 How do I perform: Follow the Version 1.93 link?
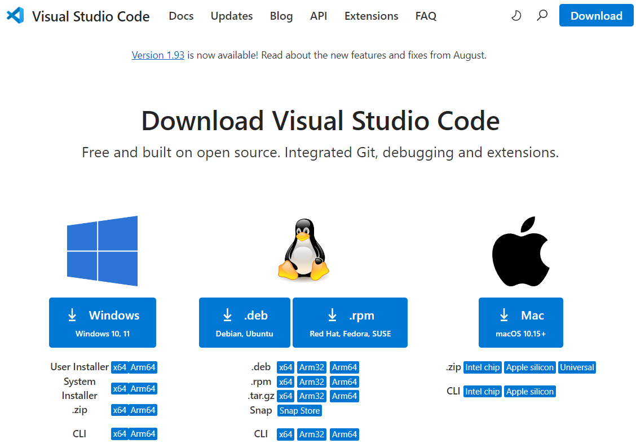click(x=158, y=55)
